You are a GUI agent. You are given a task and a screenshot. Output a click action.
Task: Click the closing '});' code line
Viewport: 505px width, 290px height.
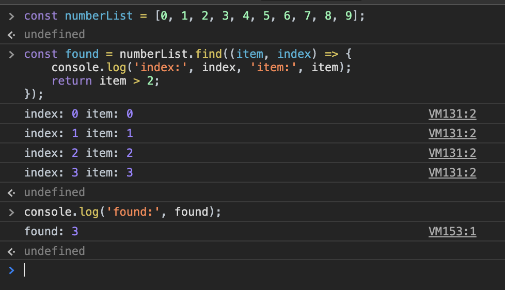[34, 94]
